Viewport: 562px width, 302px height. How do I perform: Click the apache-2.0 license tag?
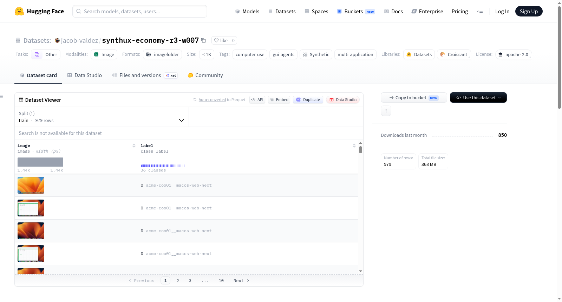[514, 54]
